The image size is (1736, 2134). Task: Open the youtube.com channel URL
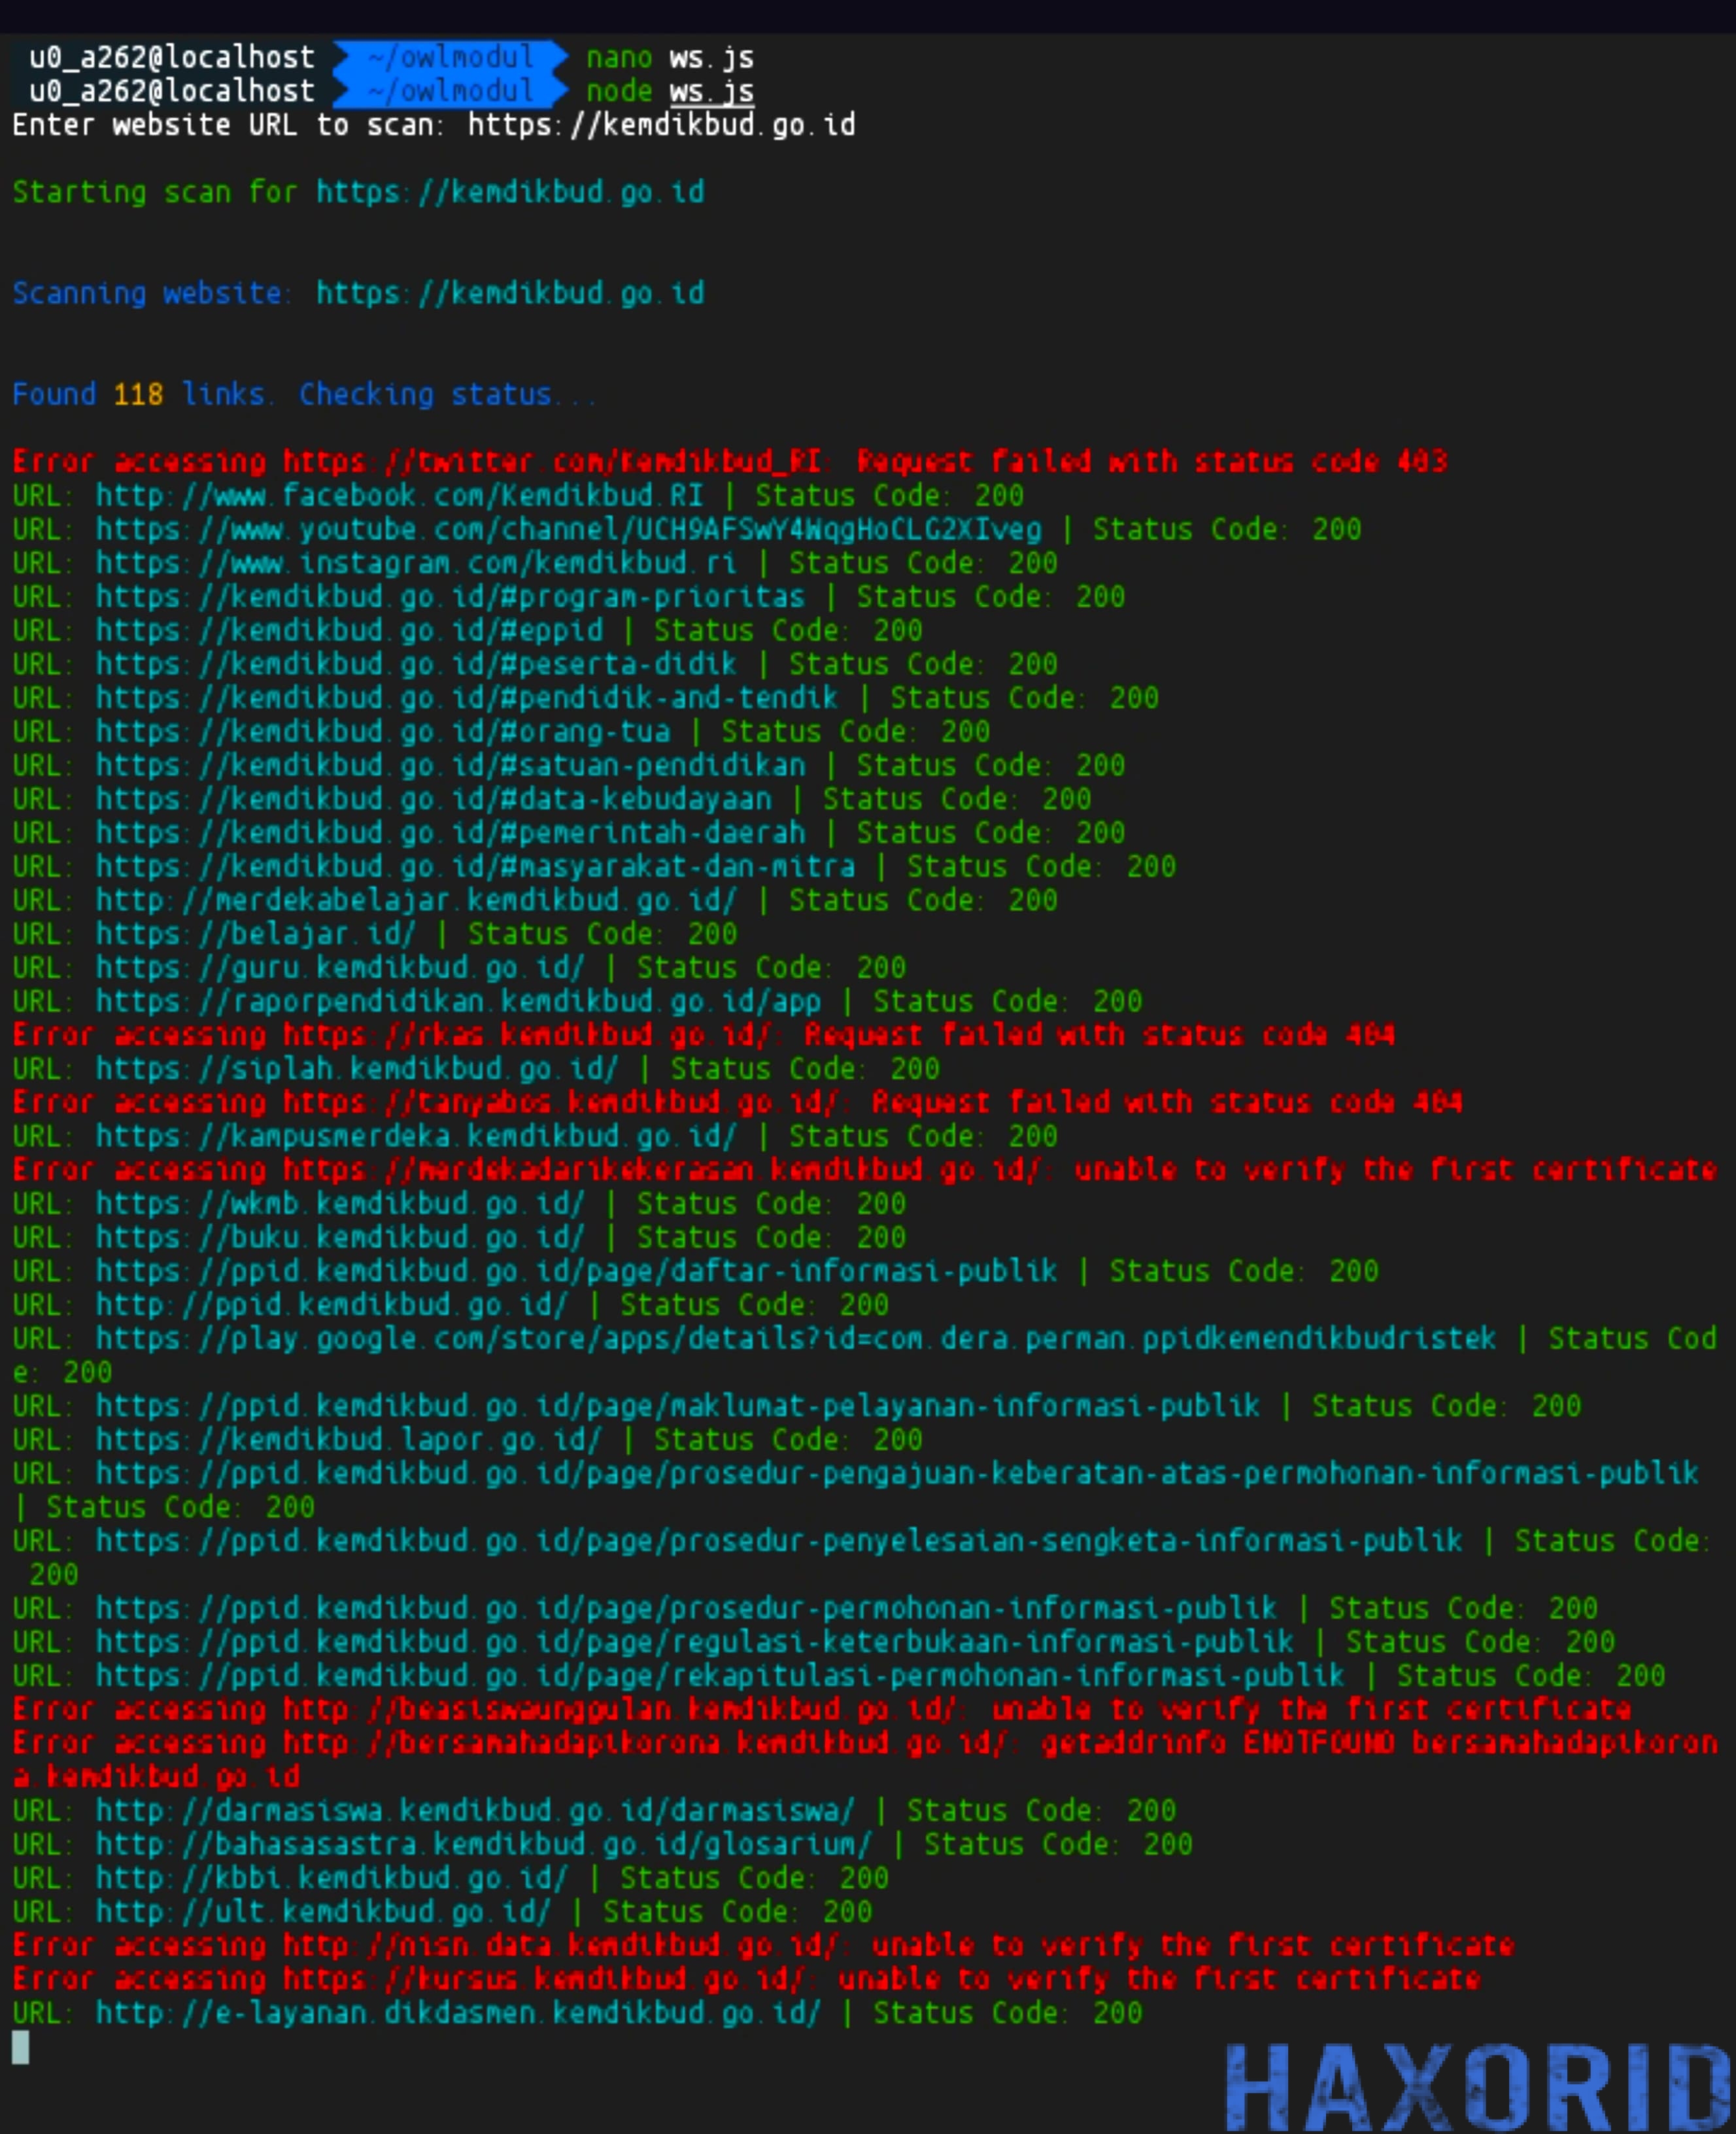pyautogui.click(x=568, y=530)
